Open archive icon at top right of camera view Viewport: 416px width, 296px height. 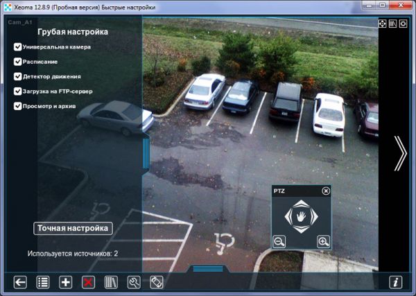(x=392, y=24)
